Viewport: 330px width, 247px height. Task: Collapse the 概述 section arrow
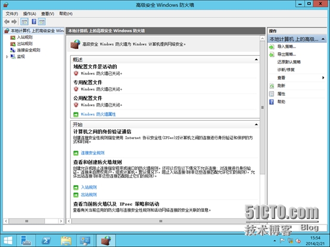[256, 60]
